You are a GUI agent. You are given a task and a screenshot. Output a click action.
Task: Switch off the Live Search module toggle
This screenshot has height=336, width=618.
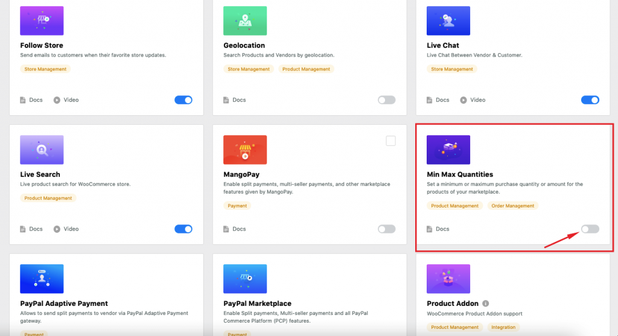(x=183, y=229)
